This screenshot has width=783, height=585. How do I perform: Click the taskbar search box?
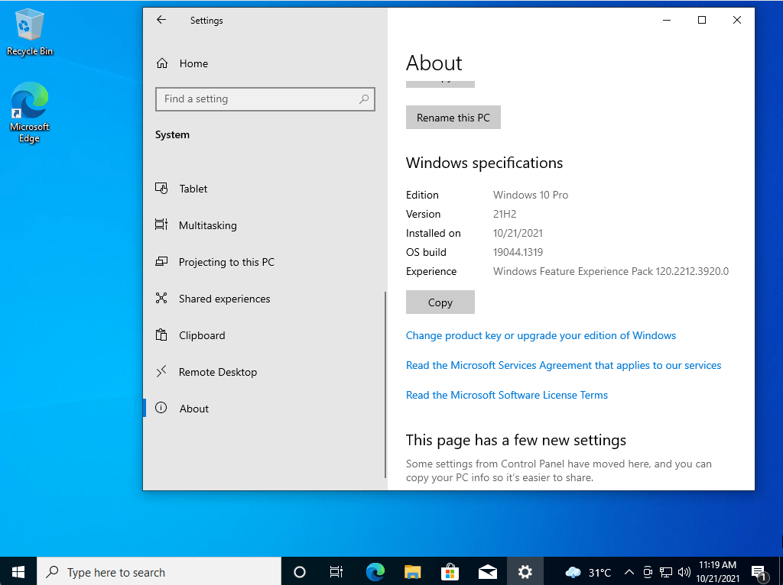pyautogui.click(x=159, y=571)
